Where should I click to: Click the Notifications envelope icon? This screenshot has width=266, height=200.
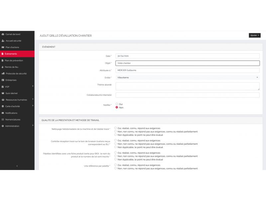[3, 113]
